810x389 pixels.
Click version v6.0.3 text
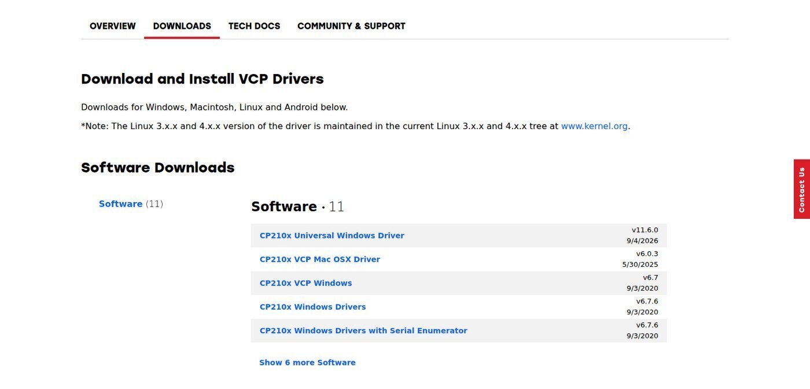(647, 254)
